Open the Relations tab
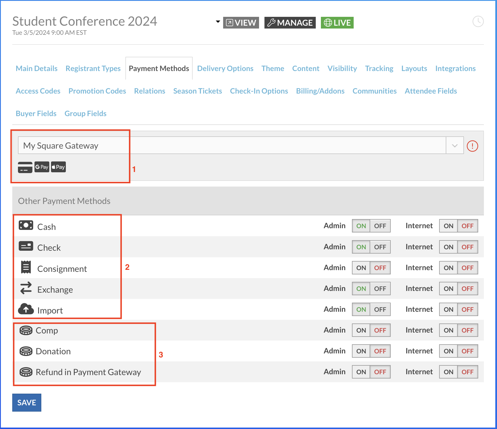The height and width of the screenshot is (429, 497). [x=150, y=91]
